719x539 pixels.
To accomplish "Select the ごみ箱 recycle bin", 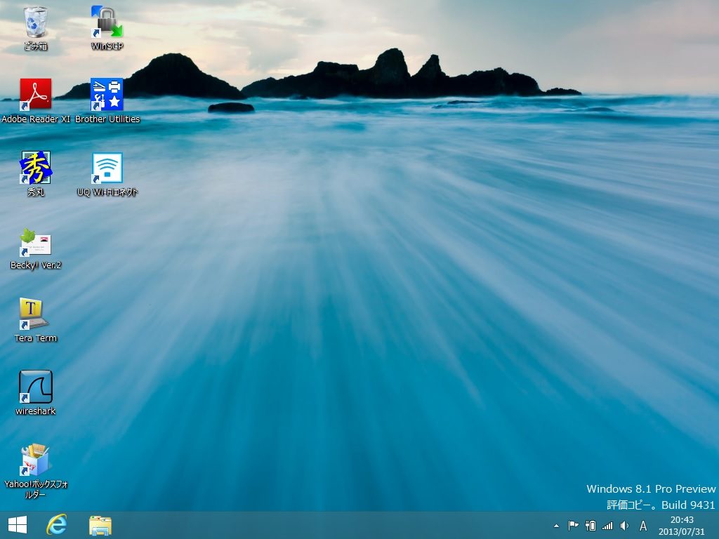I will pyautogui.click(x=36, y=22).
